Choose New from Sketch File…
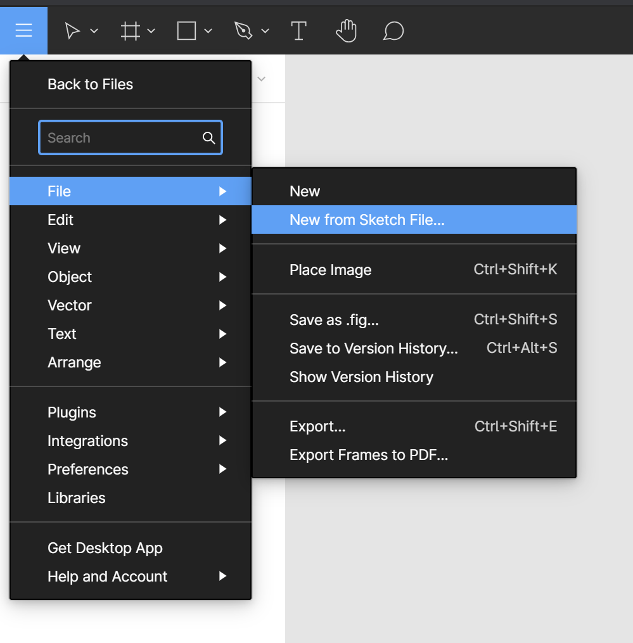 (x=414, y=220)
